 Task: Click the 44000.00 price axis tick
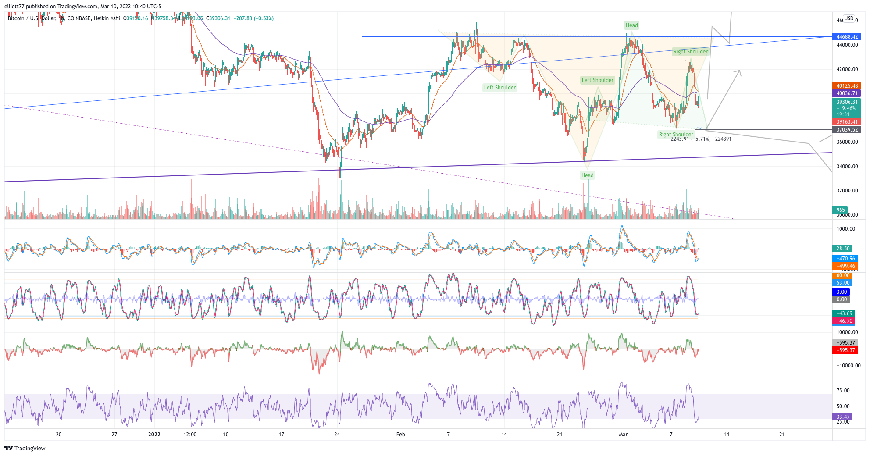click(x=847, y=45)
